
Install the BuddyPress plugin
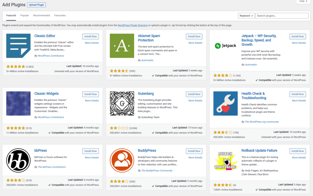(x=194, y=151)
